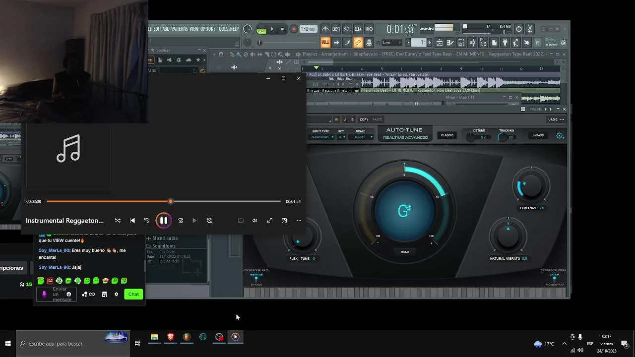Toggle the metronome icon in FL toolbar
This screenshot has height=357, width=635.
click(325, 29)
